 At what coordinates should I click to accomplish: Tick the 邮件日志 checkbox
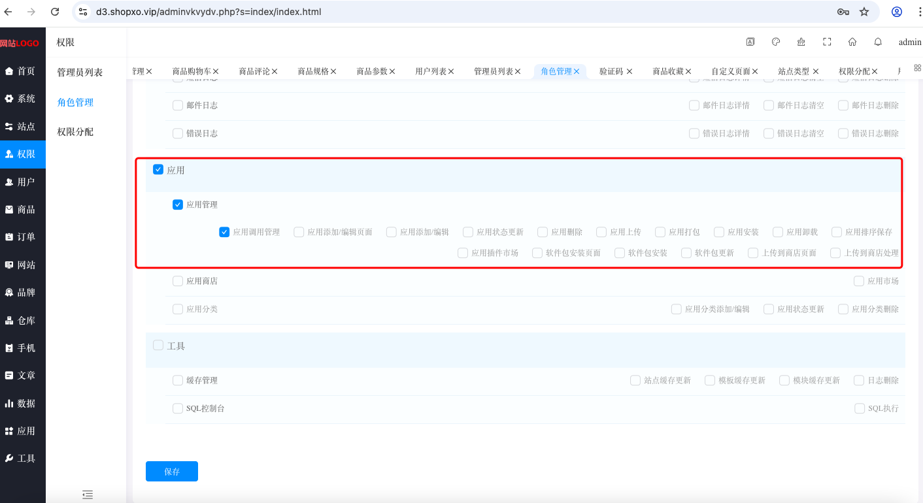(x=178, y=105)
